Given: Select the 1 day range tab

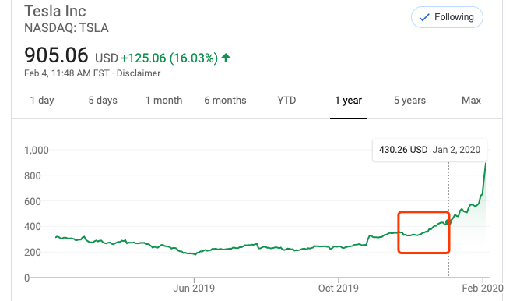Looking at the screenshot, I should point(42,100).
